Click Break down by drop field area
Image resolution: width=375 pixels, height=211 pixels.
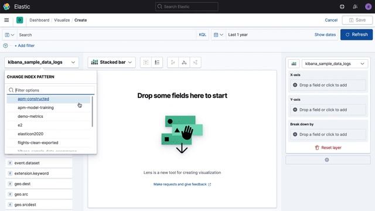328,134
